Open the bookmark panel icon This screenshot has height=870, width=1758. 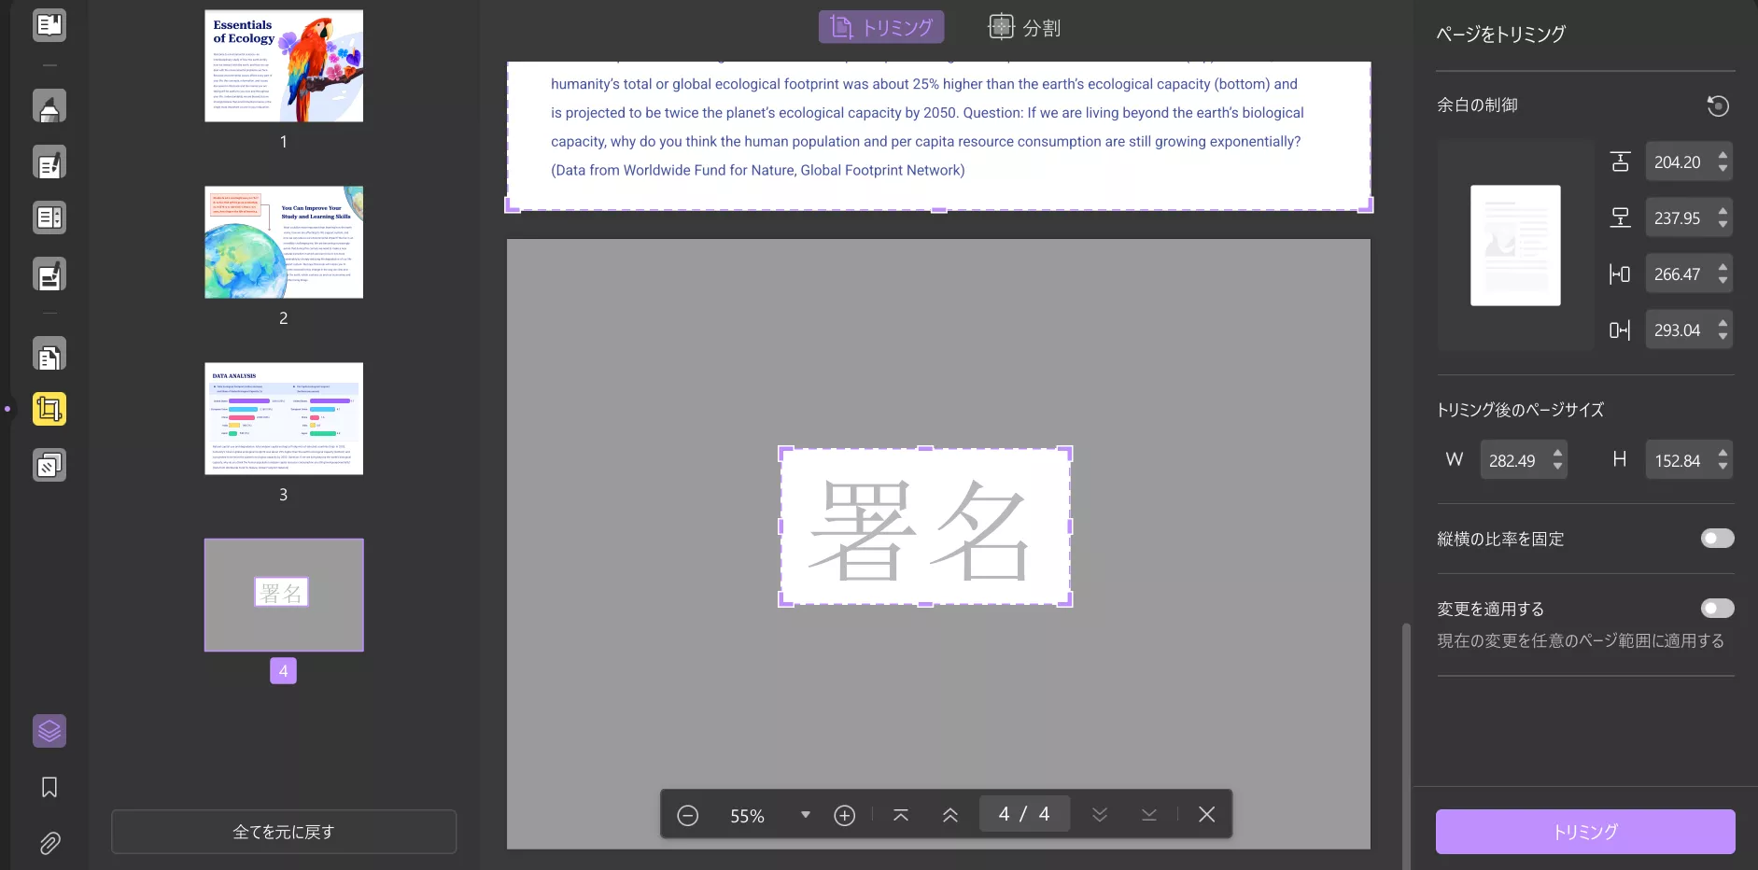click(49, 787)
